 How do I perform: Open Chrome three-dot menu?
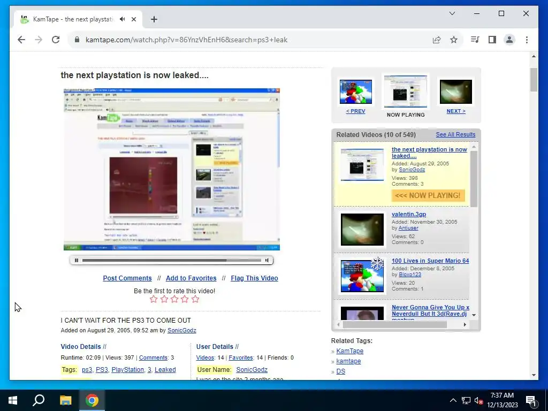point(527,40)
